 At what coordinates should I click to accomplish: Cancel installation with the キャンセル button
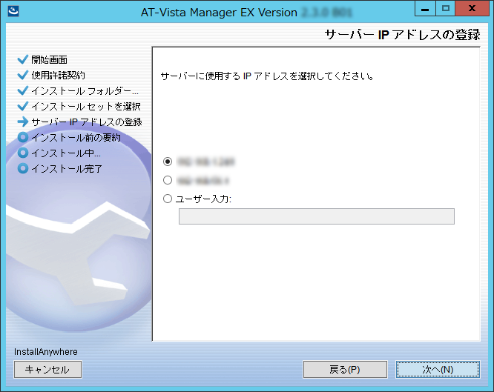[47, 369]
